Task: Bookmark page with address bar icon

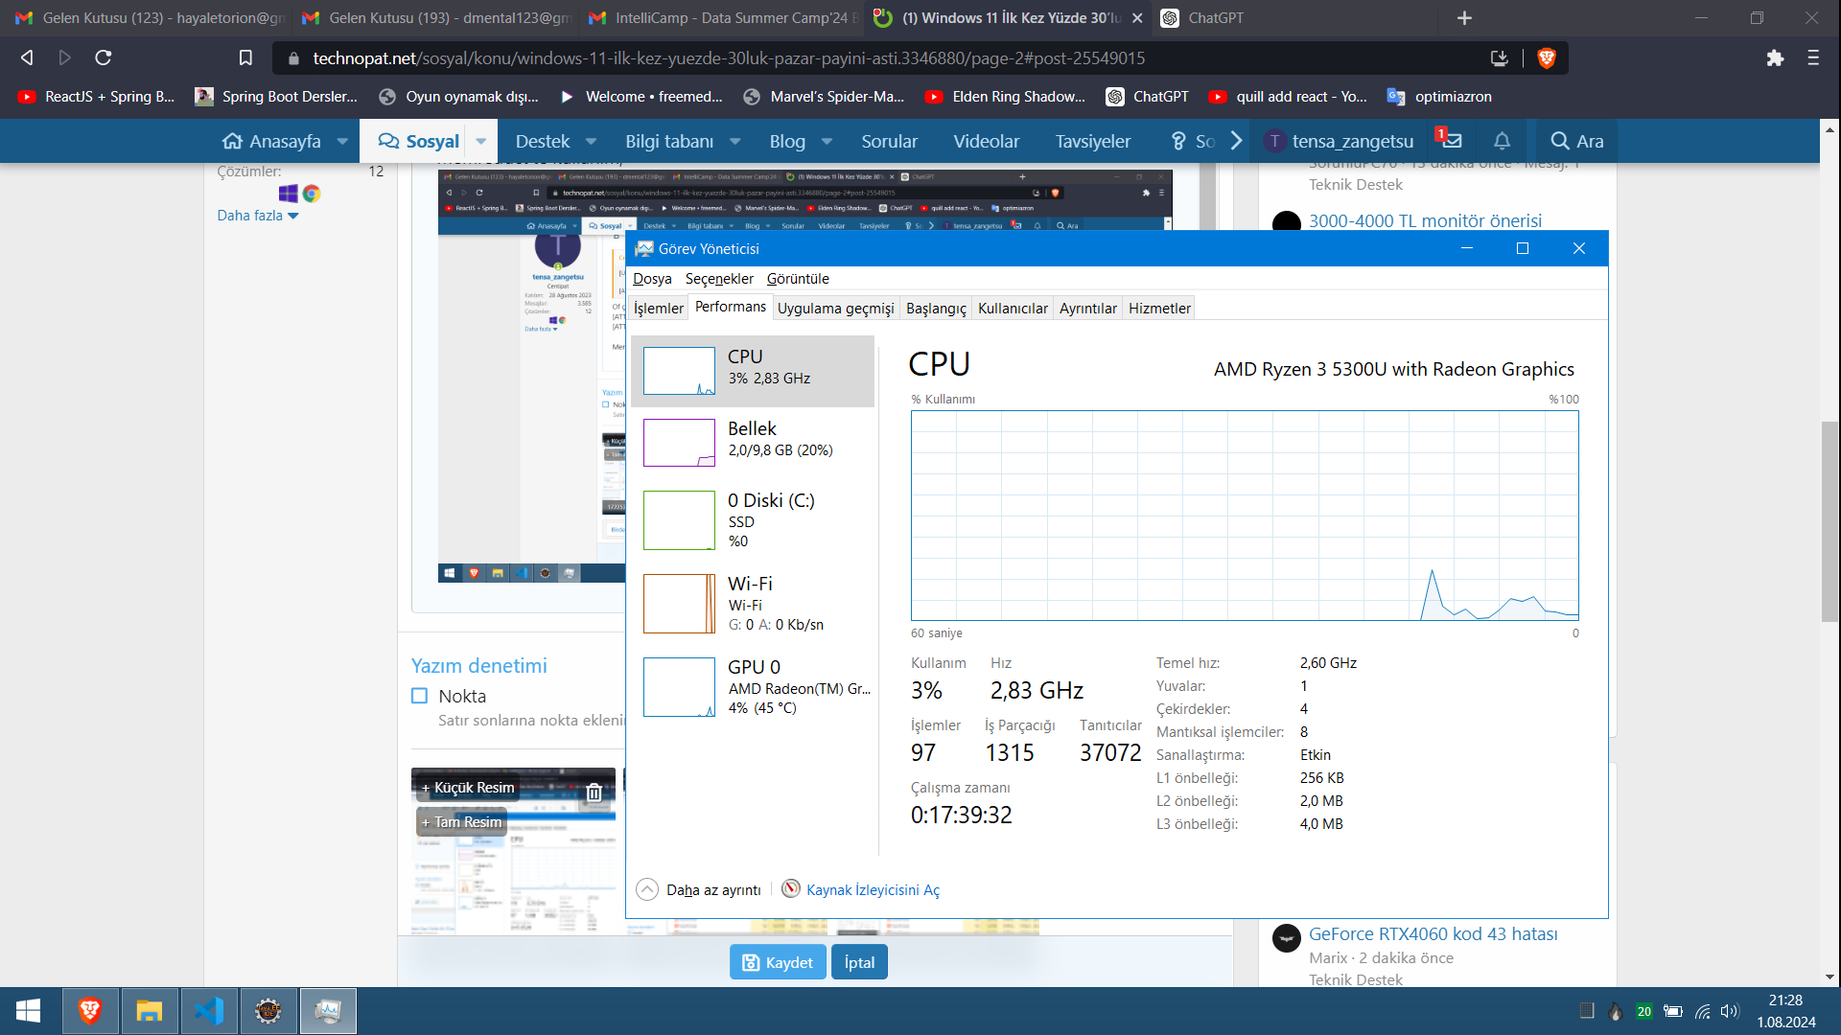Action: pos(245,58)
